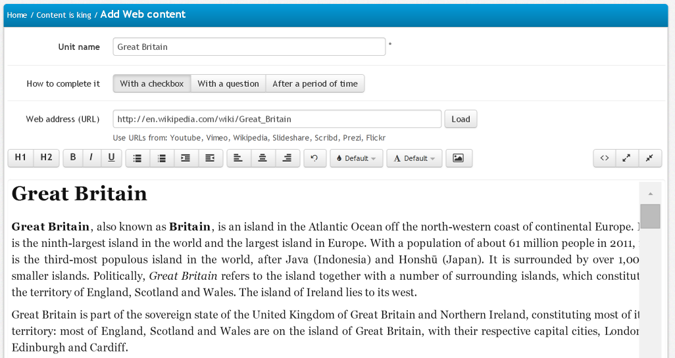
Task: Choose 'After a period of time' option
Action: 315,83
